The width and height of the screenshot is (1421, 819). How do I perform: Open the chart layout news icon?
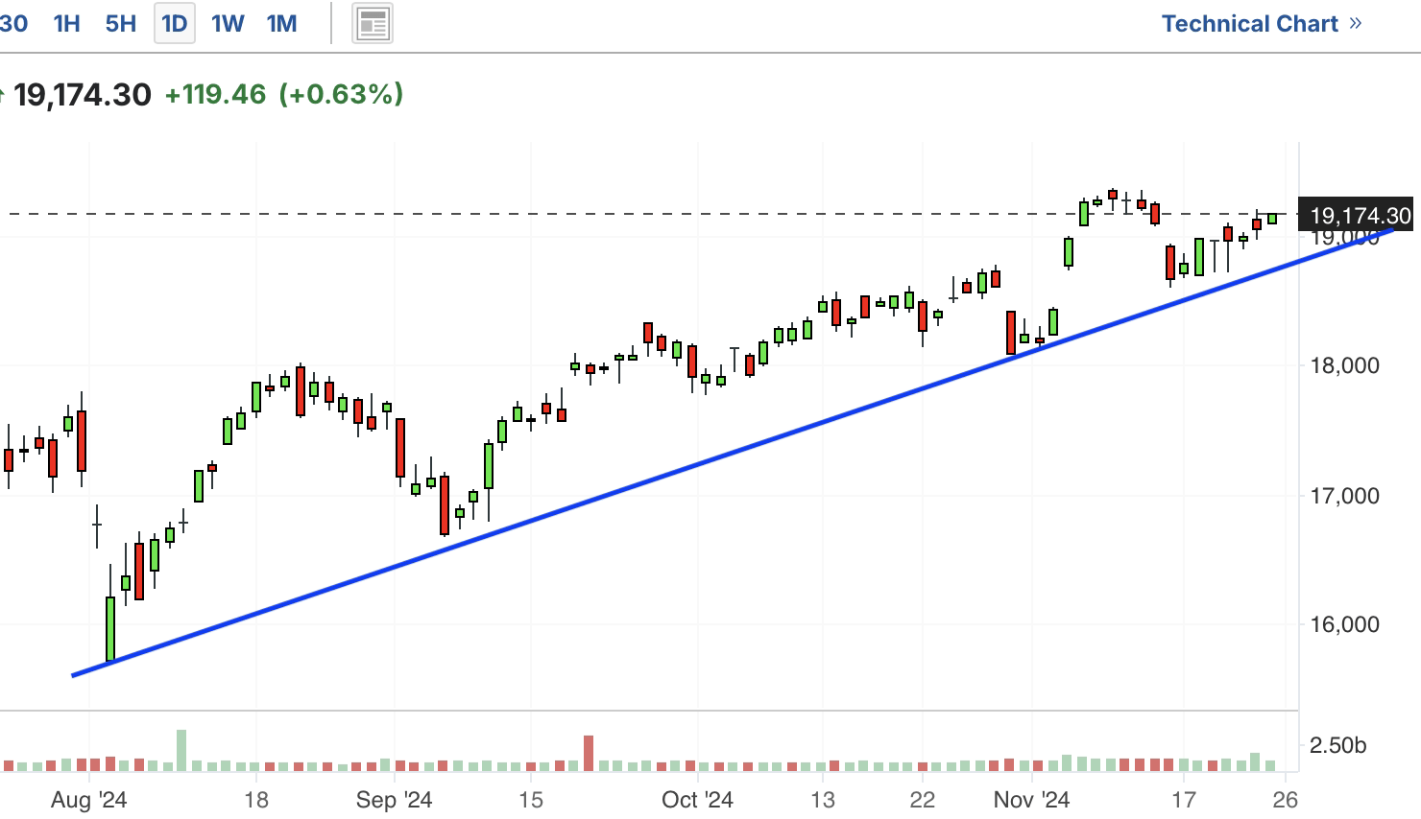pos(373,24)
